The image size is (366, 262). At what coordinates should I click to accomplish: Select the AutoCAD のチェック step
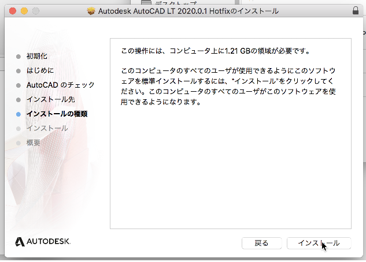pos(61,85)
